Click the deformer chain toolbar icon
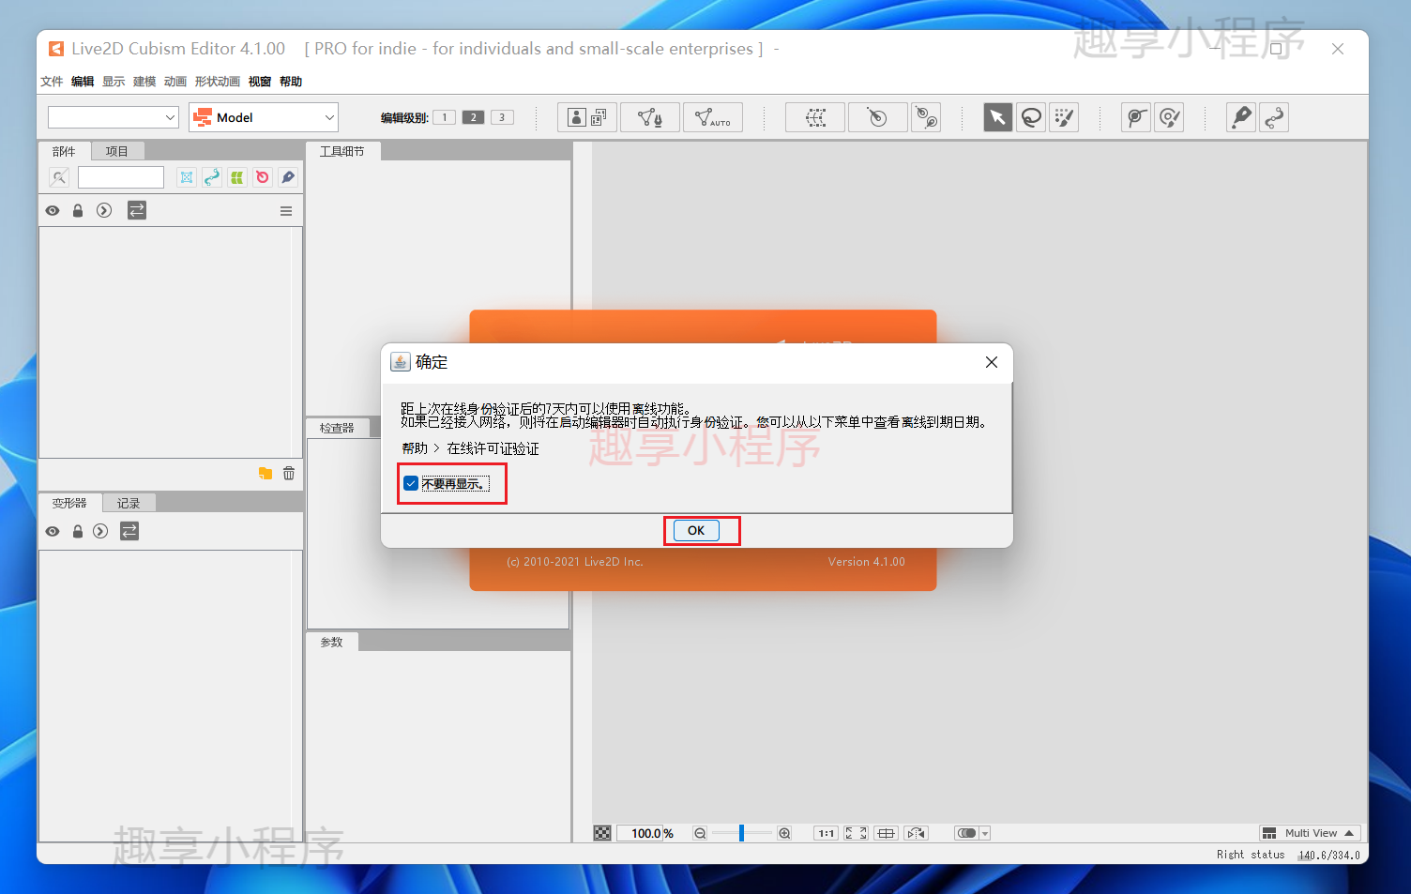This screenshot has width=1411, height=894. tap(926, 117)
